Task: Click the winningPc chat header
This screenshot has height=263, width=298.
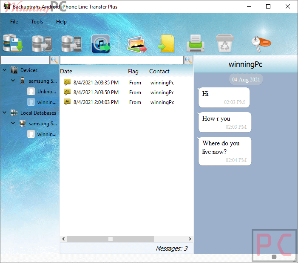Action: [x=245, y=64]
